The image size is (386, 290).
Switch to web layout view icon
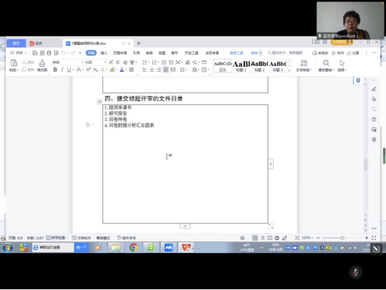point(277,238)
